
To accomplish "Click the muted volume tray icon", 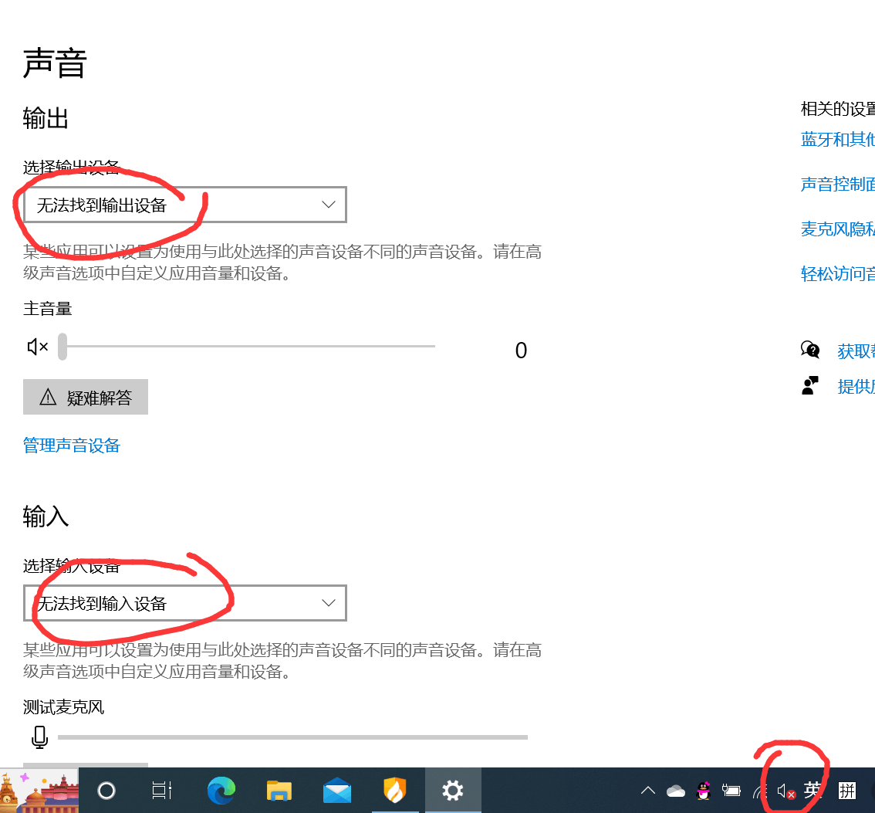I will [x=786, y=791].
